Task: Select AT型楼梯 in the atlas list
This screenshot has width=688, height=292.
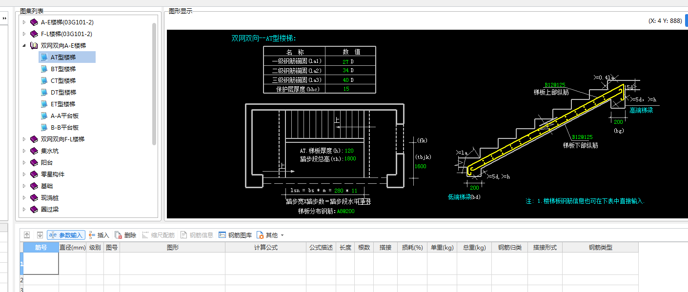Action: (x=67, y=58)
